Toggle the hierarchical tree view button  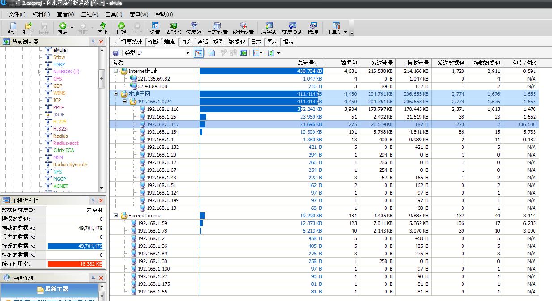tap(199, 53)
